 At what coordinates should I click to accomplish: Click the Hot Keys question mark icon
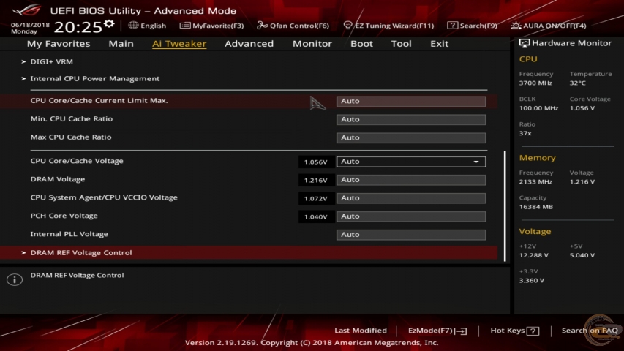pos(533,331)
